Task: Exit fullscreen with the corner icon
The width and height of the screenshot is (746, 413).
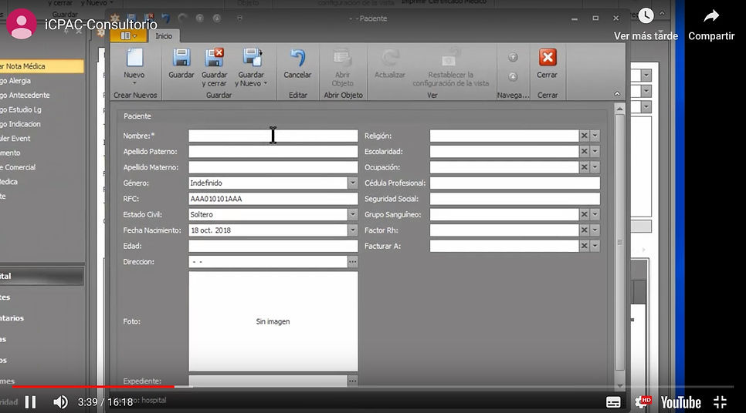Action: pyautogui.click(x=721, y=402)
